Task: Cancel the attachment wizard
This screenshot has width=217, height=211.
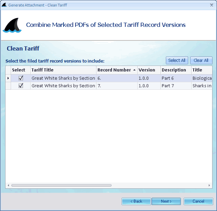Action: (x=198, y=201)
